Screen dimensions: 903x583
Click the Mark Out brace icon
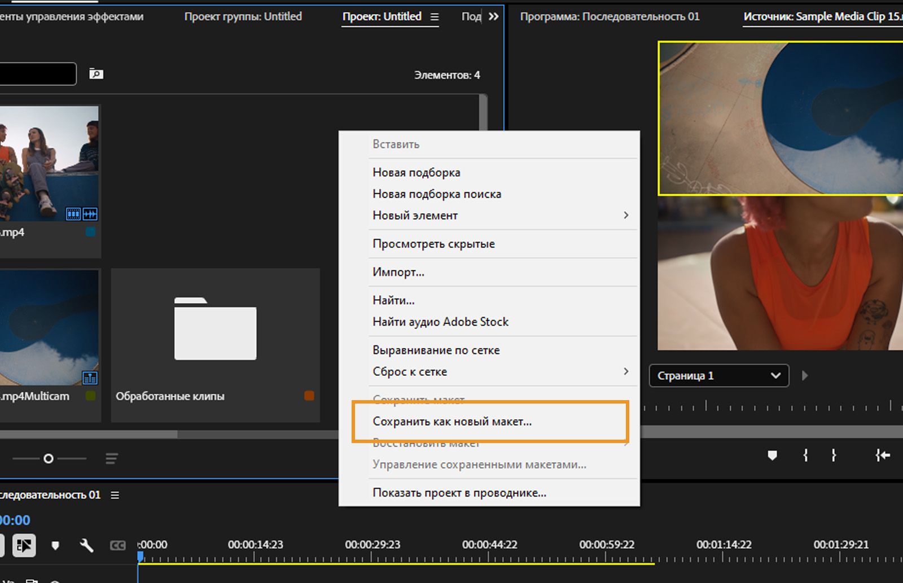(834, 455)
